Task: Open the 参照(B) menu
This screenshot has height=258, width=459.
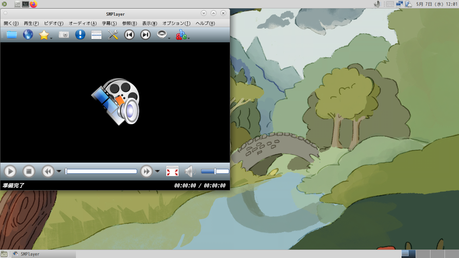Action: (129, 23)
